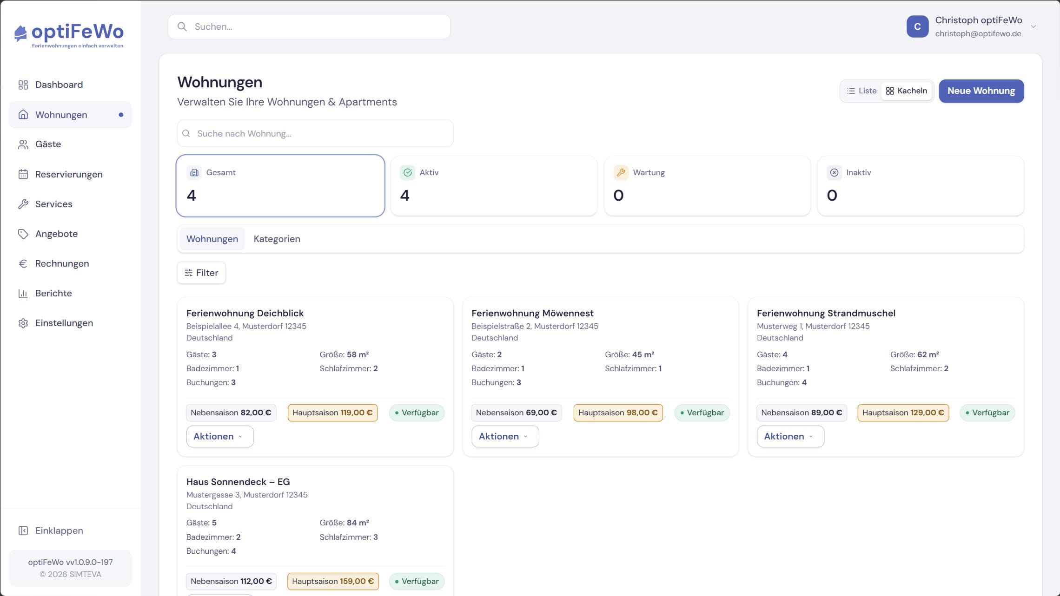1060x596 pixels.
Task: Click the Angebote tag icon
Action: point(23,234)
